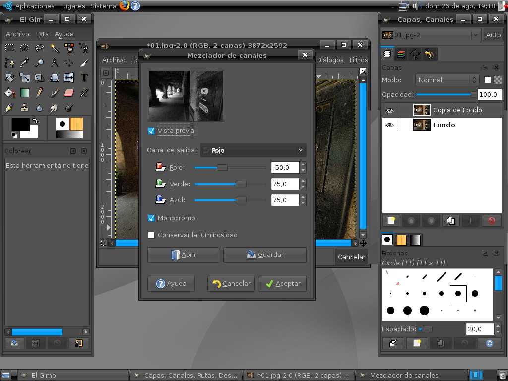This screenshot has height=381, width=508.
Task: Open the Exts menu in toolbox
Action: click(x=42, y=34)
